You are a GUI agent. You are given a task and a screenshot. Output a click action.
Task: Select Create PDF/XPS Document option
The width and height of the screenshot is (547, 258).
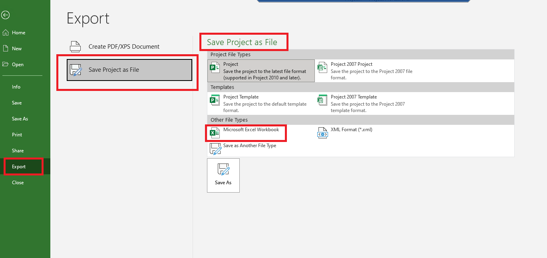(x=129, y=47)
